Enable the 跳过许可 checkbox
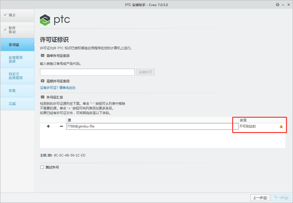The height and width of the screenshot is (203, 293). pyautogui.click(x=42, y=167)
